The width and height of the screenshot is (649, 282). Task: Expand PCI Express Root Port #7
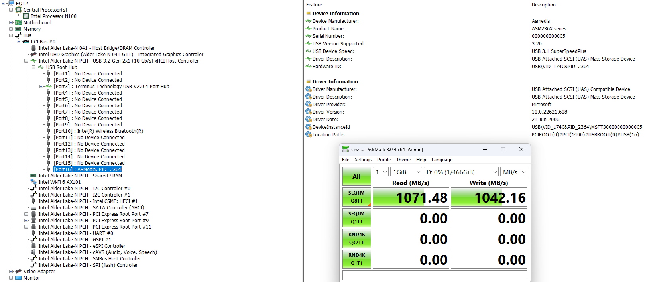coord(26,214)
